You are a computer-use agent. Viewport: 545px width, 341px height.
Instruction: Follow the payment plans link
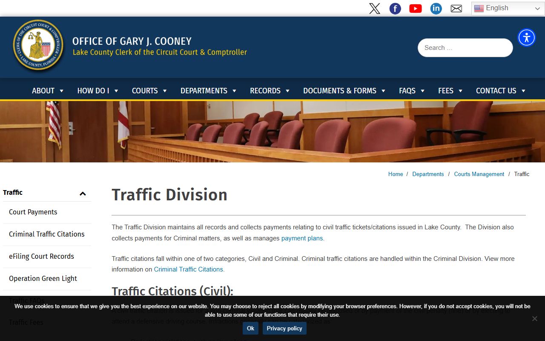(x=302, y=238)
